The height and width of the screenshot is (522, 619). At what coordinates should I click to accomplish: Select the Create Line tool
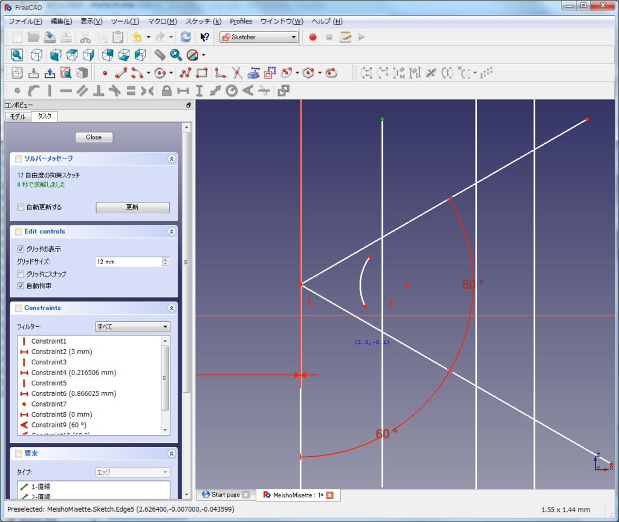point(121,73)
